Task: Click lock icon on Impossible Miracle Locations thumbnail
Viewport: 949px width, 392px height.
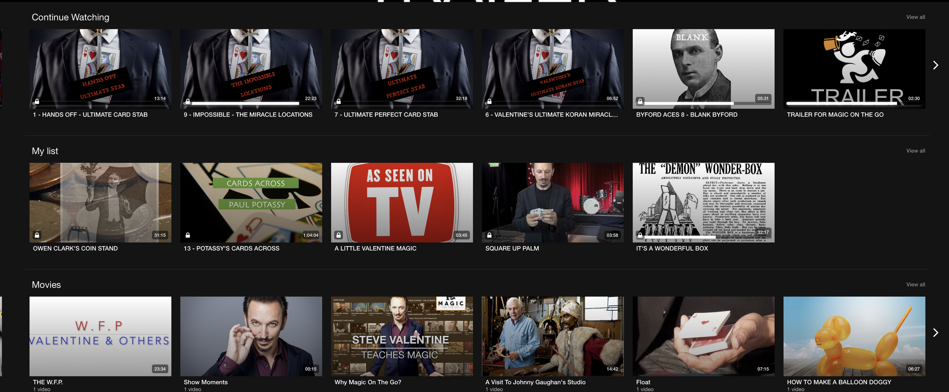Action: 188,101
